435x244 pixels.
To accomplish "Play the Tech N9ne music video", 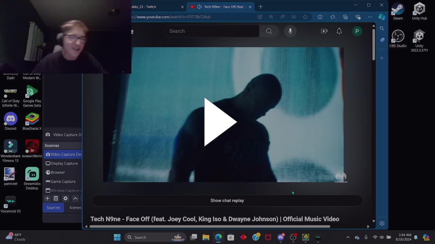I will pos(220,122).
